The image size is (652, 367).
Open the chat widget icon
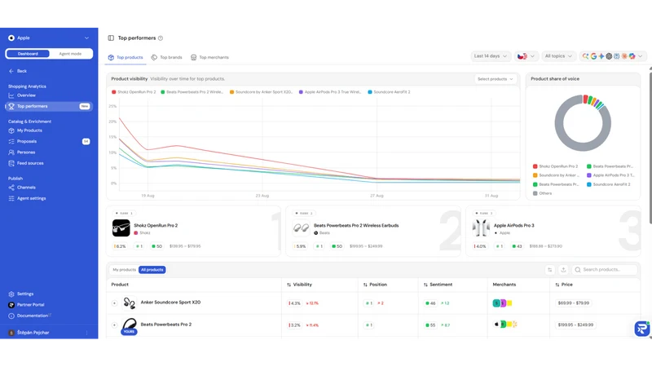pos(641,329)
